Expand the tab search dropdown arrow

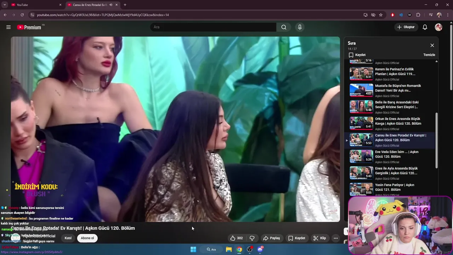click(x=5, y=5)
